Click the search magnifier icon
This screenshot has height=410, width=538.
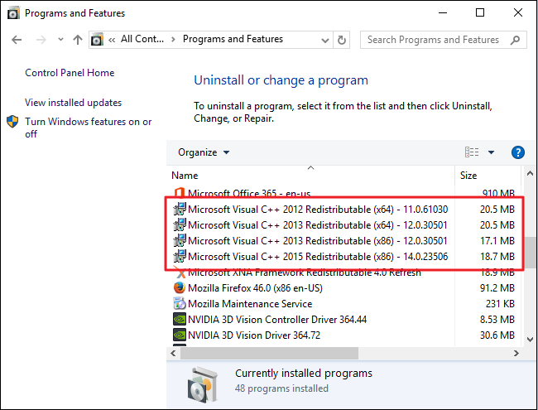[516, 40]
